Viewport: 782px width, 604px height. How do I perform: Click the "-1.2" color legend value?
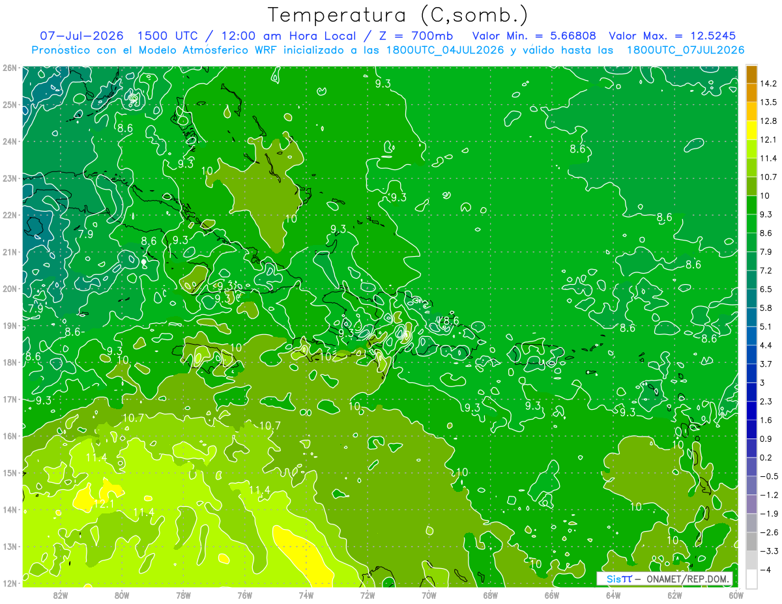769,495
